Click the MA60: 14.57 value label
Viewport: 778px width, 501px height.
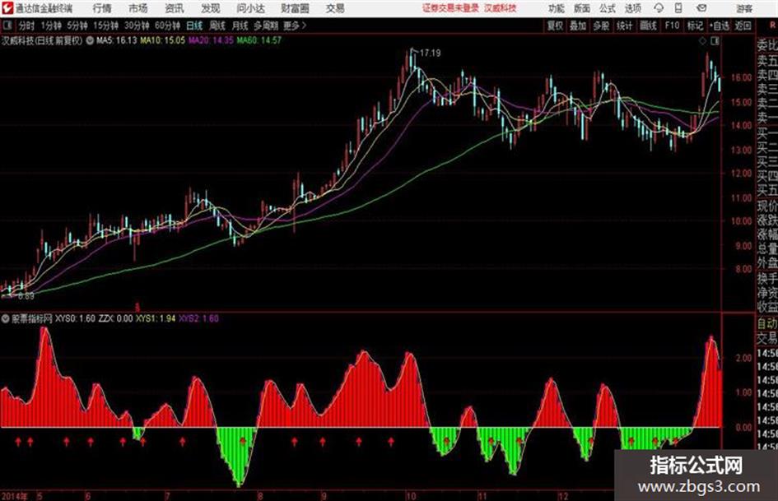(x=259, y=40)
